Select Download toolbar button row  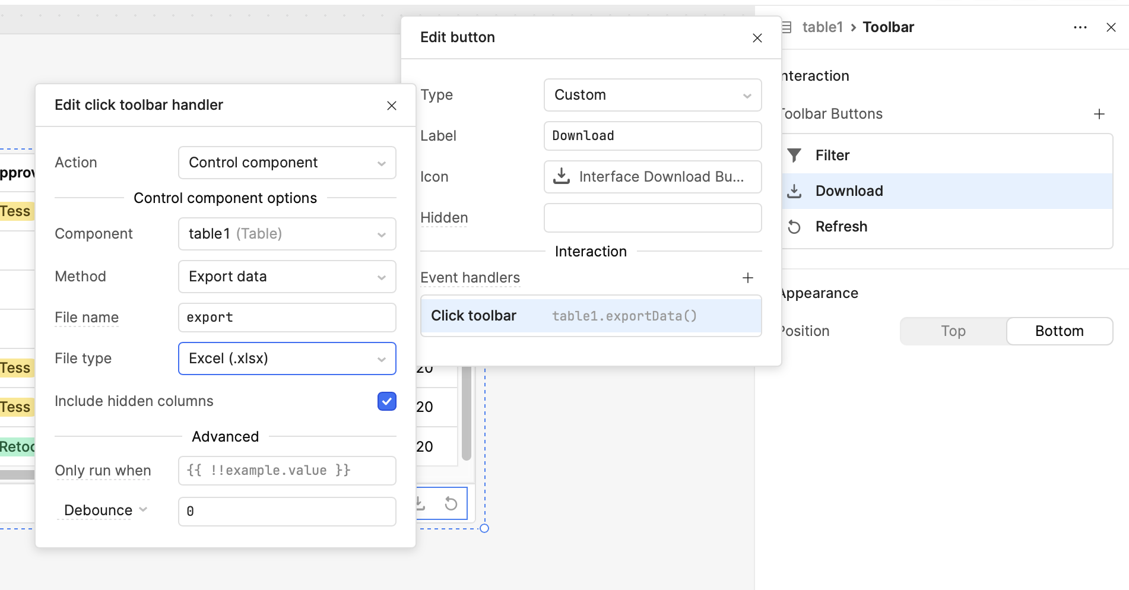point(947,191)
